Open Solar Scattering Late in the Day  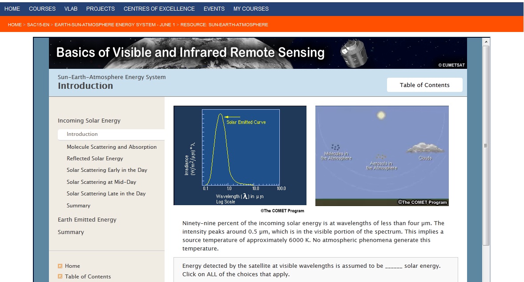pos(106,194)
